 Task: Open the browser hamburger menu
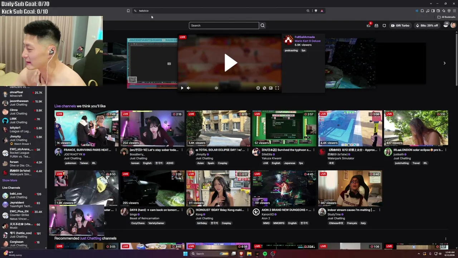click(x=454, y=11)
